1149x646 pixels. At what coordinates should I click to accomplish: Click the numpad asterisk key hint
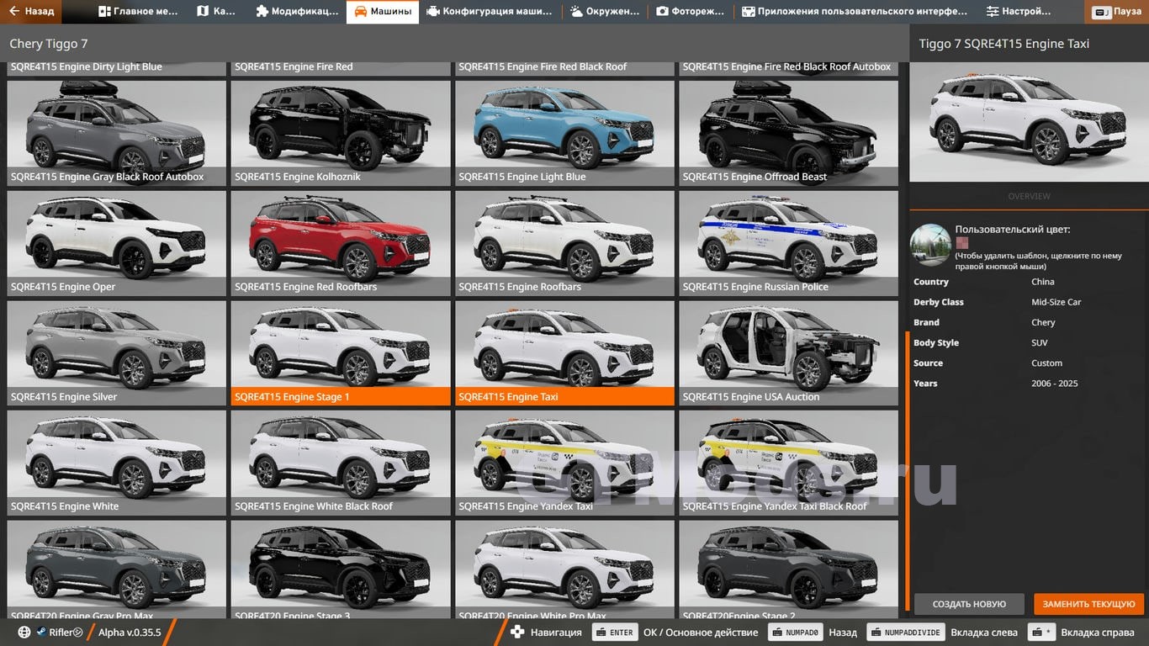coord(1043,633)
